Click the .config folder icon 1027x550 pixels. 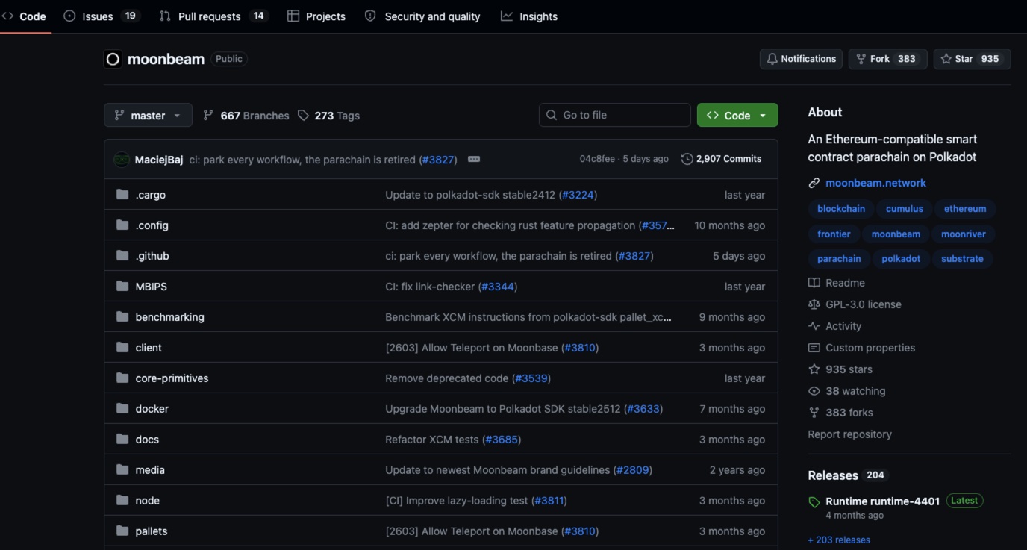122,225
